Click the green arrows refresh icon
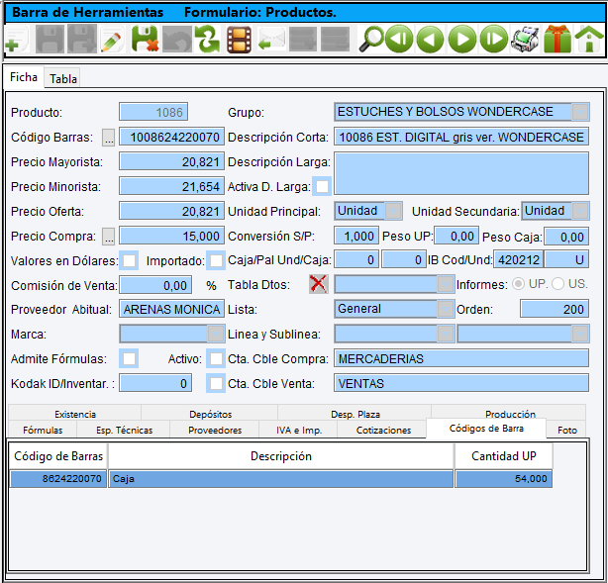 (207, 41)
